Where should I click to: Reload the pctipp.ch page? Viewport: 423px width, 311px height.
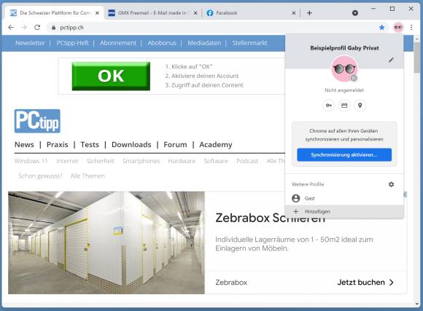pos(37,28)
